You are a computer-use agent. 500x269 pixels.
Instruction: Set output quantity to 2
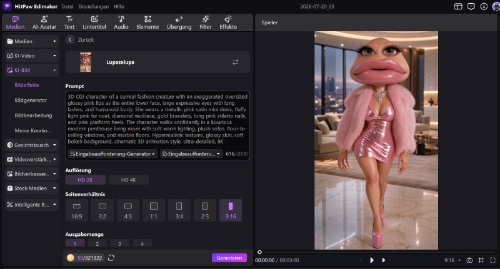click(97, 243)
